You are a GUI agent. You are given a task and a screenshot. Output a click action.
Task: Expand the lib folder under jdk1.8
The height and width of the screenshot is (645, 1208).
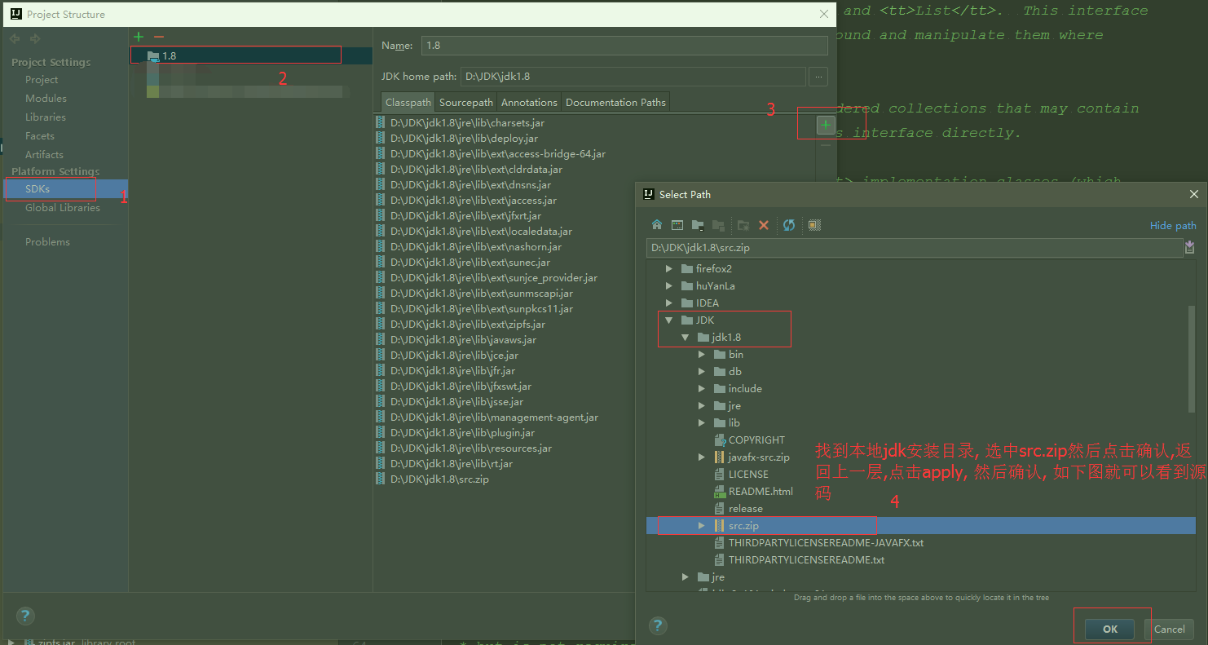[702, 422]
